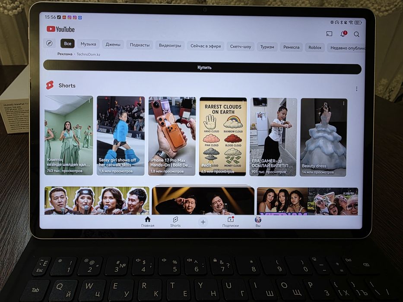Open the TechnoDom.kz ad link
Image resolution: width=403 pixels, height=302 pixels.
(89, 54)
